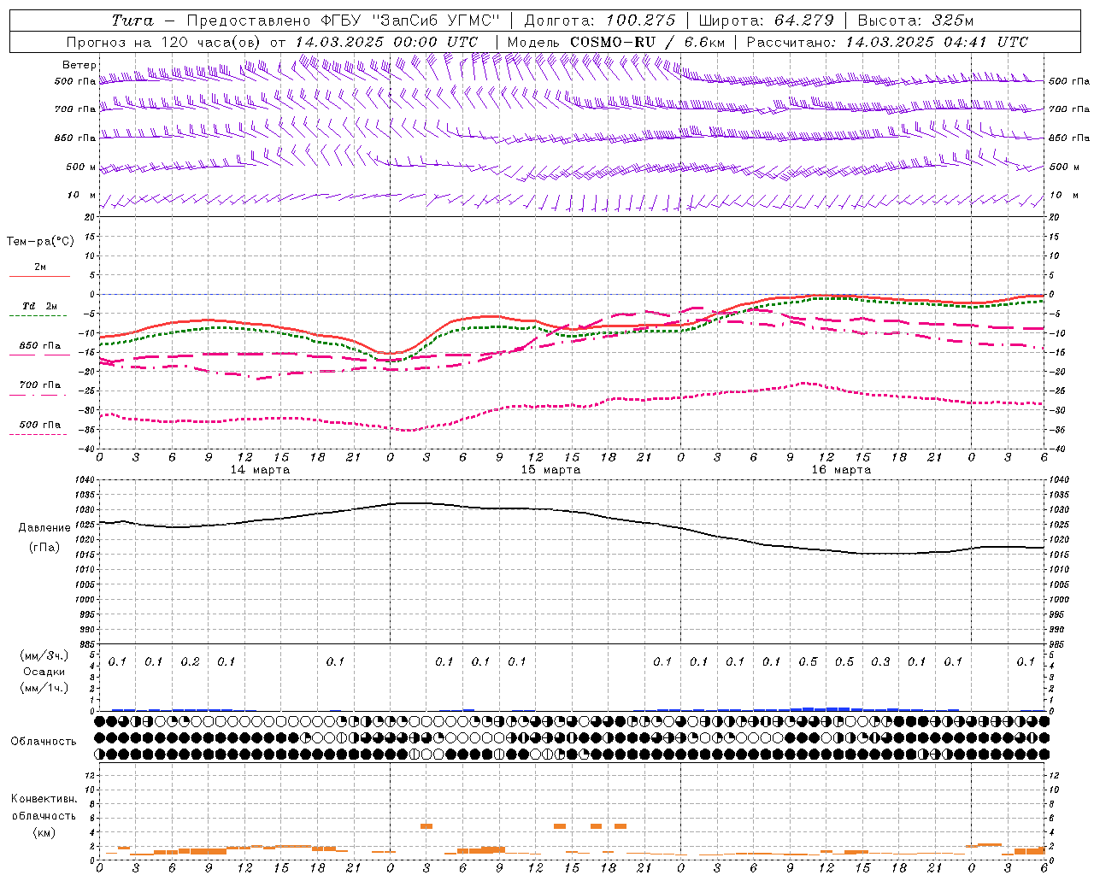Click the "(гПа)" unit under Давление
The width and height of the screenshot is (1094, 875).
click(x=44, y=547)
